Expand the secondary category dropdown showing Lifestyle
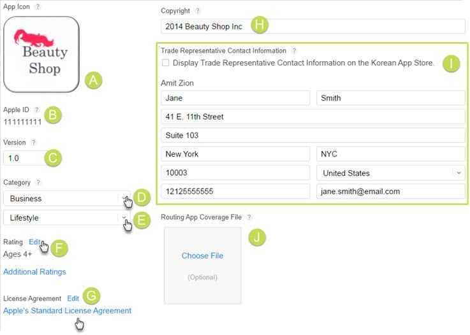The height and width of the screenshot is (335, 470). [66, 218]
